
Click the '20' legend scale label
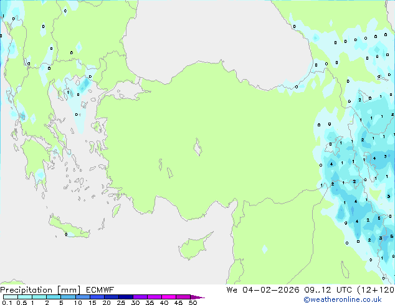107,303
